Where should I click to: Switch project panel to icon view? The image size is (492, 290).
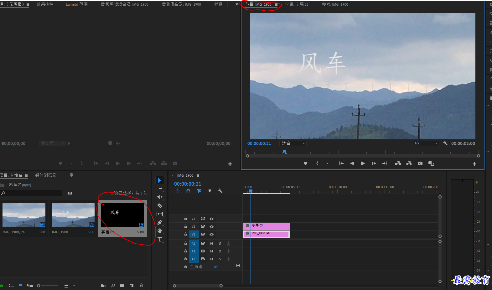tap(21, 286)
